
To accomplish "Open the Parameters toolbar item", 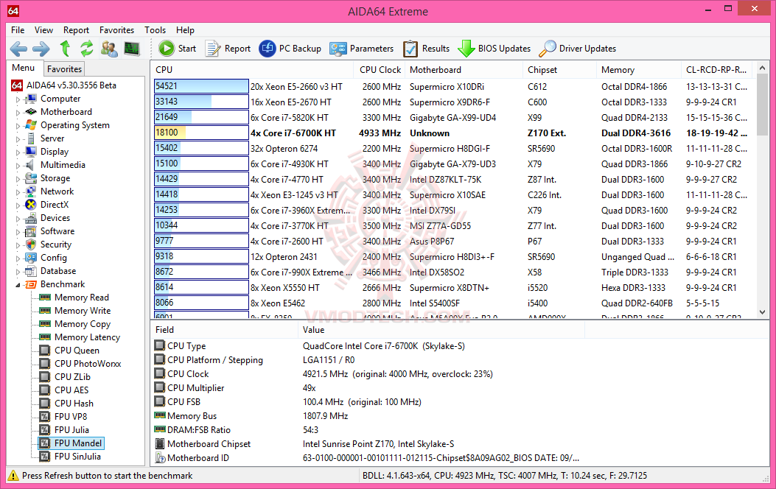I will 361,49.
